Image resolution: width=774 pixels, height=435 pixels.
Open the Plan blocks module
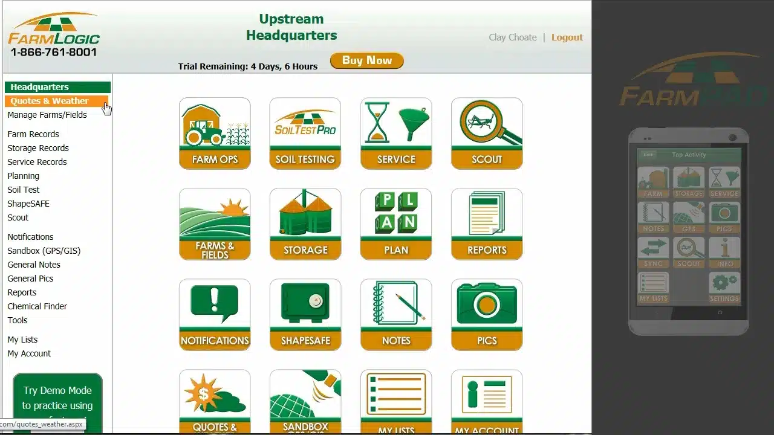click(x=396, y=224)
